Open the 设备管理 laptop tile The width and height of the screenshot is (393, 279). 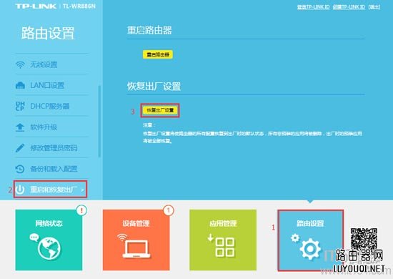(136, 240)
